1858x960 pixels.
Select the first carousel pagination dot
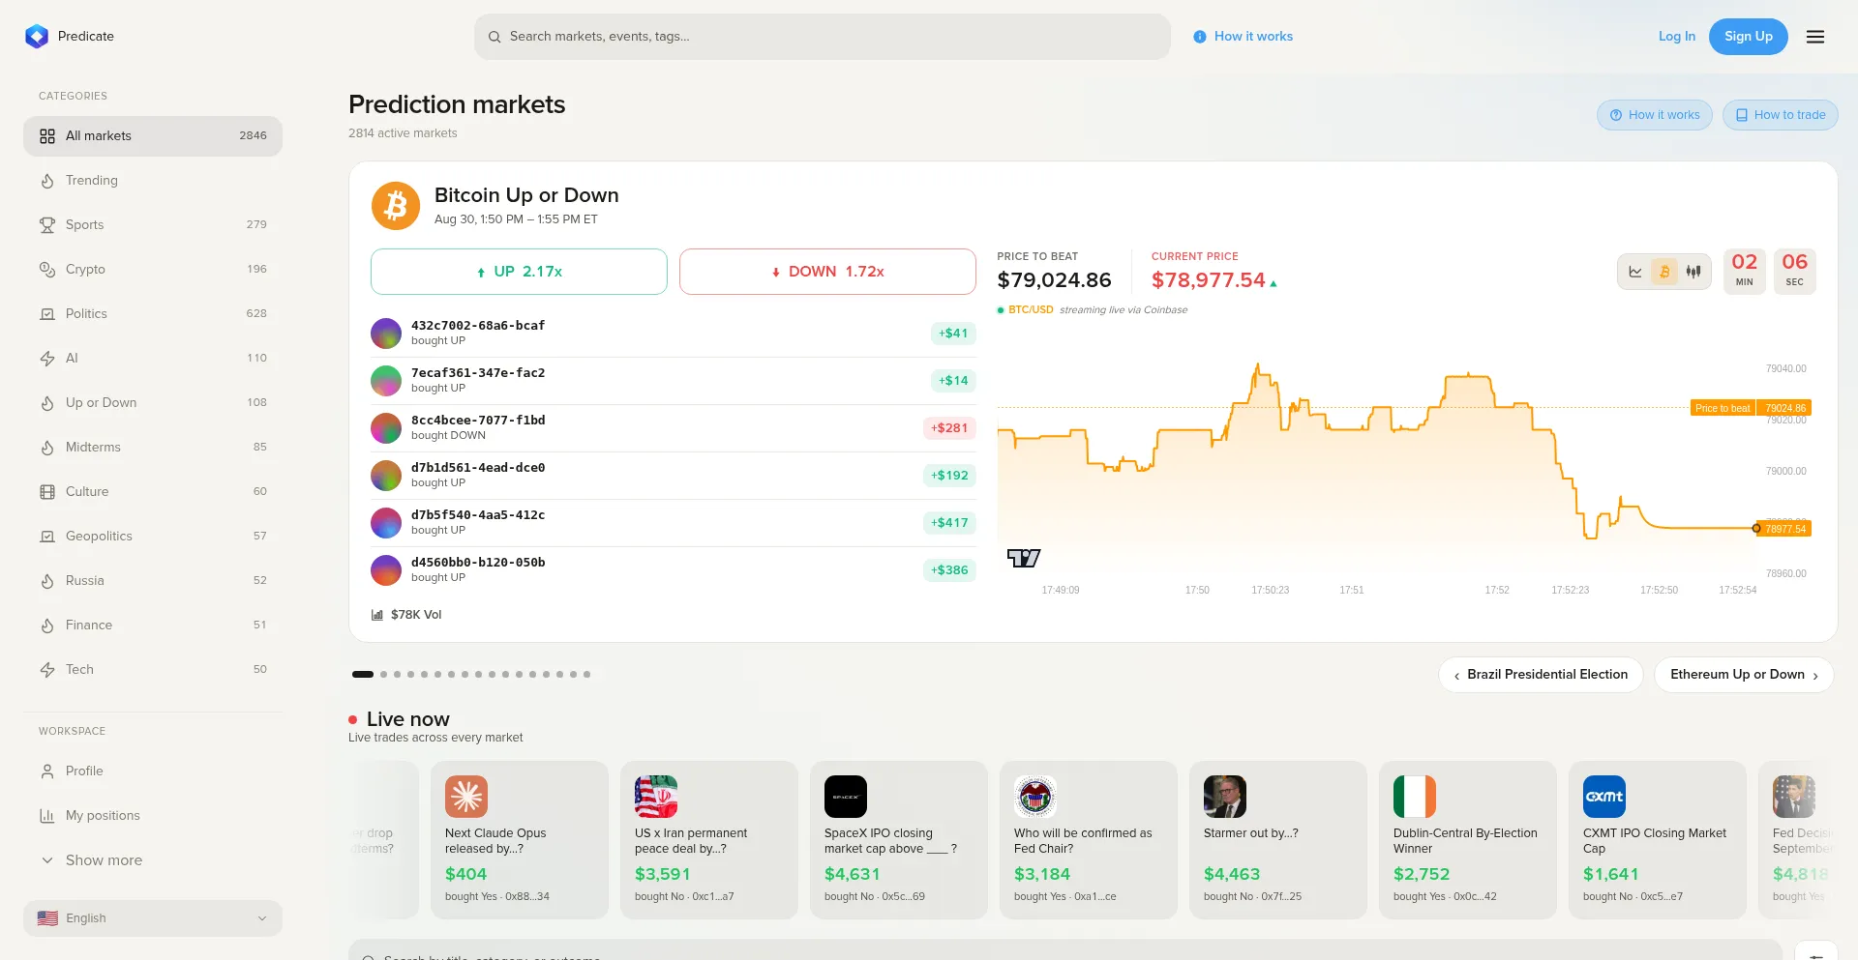pos(363,675)
